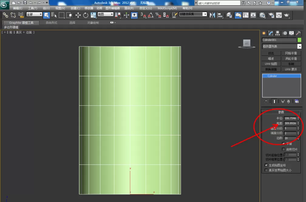Image resolution: width=306 pixels, height=202 pixels.
Task: Toggle 3D Snaps
Action: click(143, 15)
